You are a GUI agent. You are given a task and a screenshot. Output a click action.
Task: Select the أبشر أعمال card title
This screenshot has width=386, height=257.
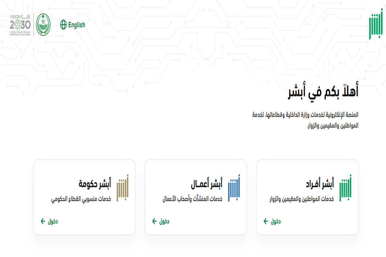tap(207, 184)
